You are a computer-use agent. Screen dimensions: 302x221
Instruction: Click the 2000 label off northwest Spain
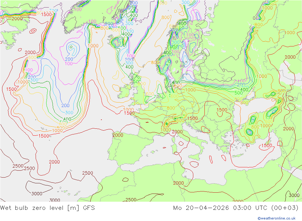118,135
